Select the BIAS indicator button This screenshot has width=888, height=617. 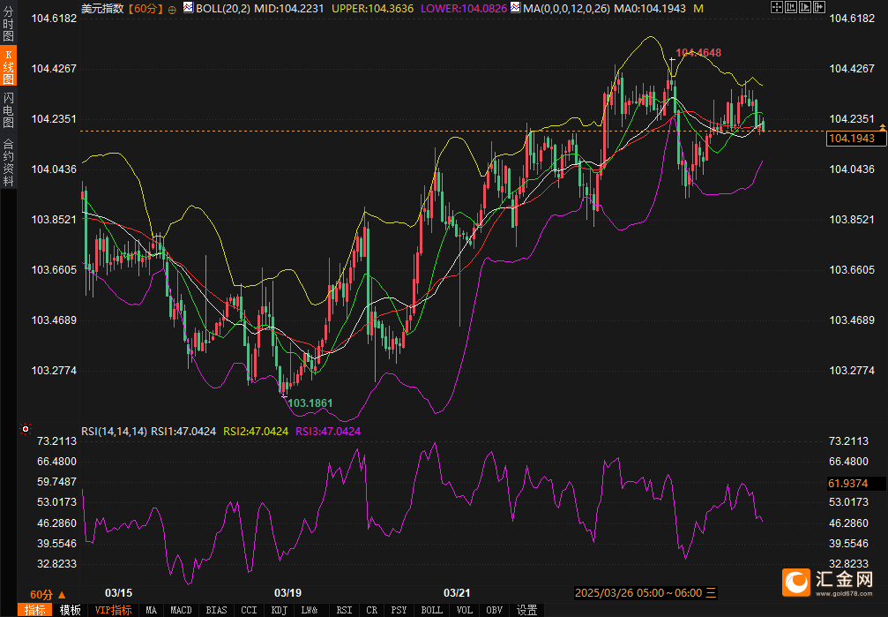click(x=216, y=610)
